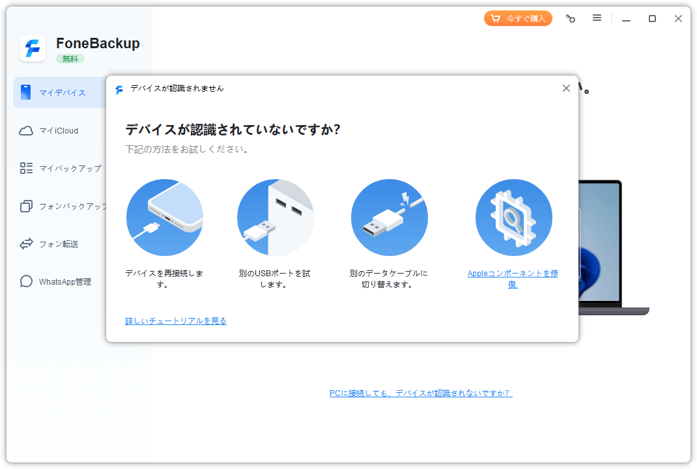Click the 無料 badge under FoneBackup
The height and width of the screenshot is (469, 697).
point(70,59)
